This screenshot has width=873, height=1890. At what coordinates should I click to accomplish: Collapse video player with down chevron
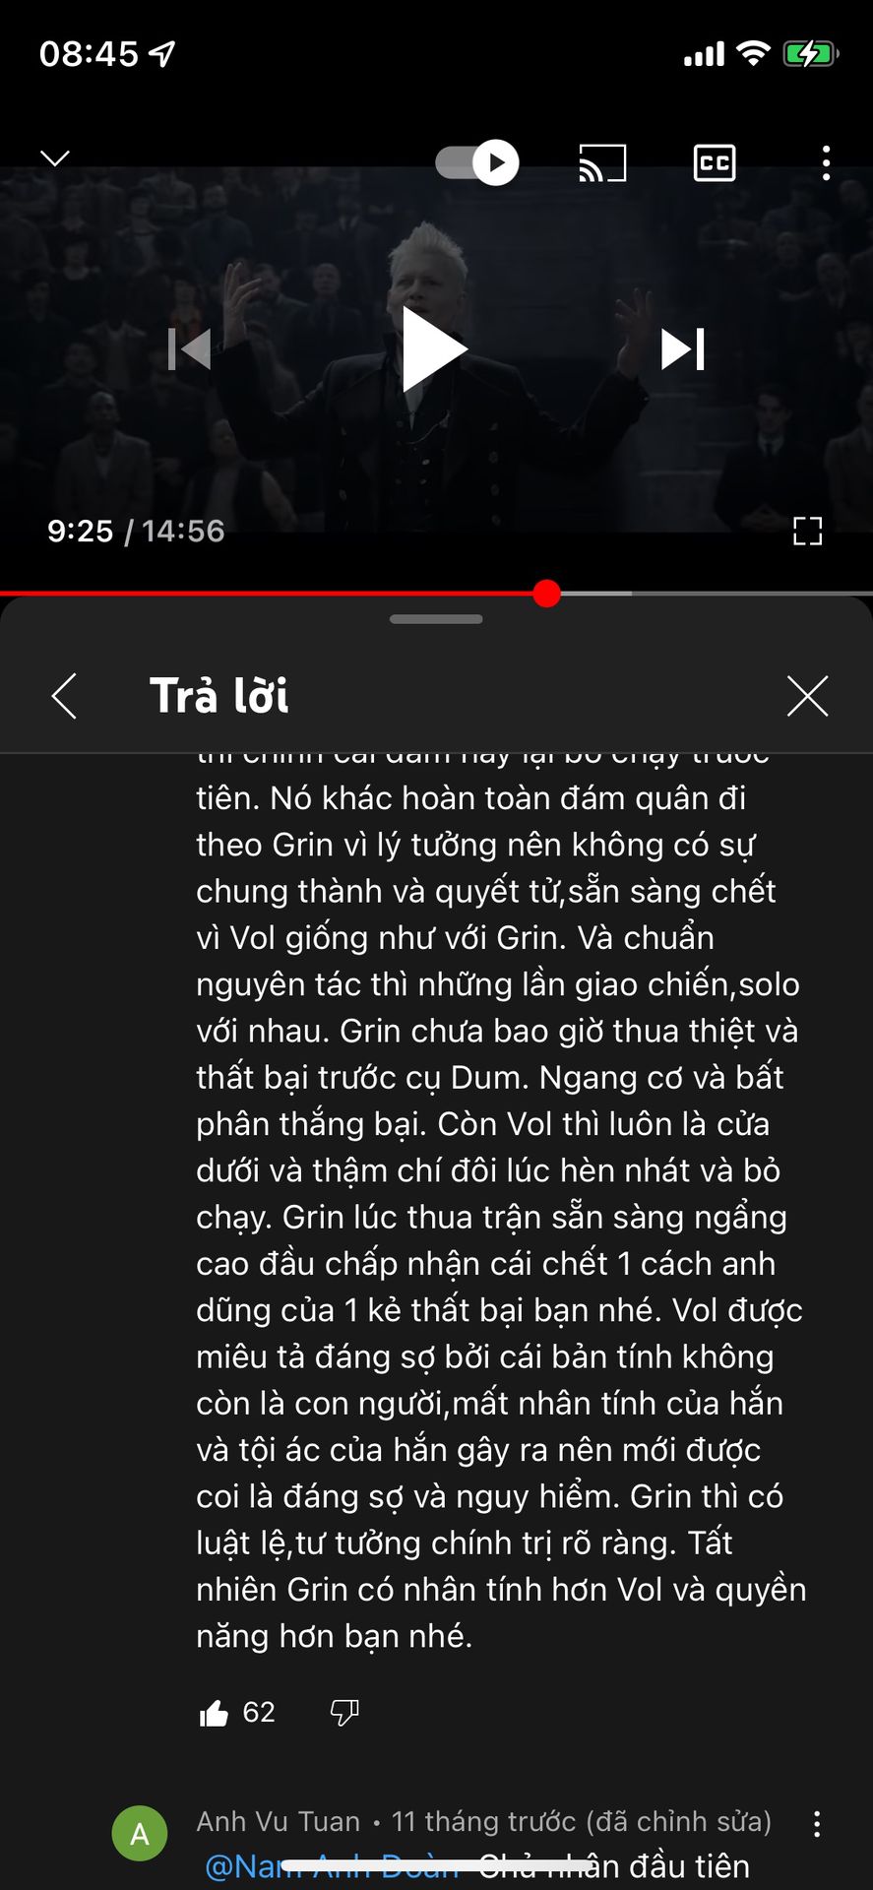click(x=55, y=158)
